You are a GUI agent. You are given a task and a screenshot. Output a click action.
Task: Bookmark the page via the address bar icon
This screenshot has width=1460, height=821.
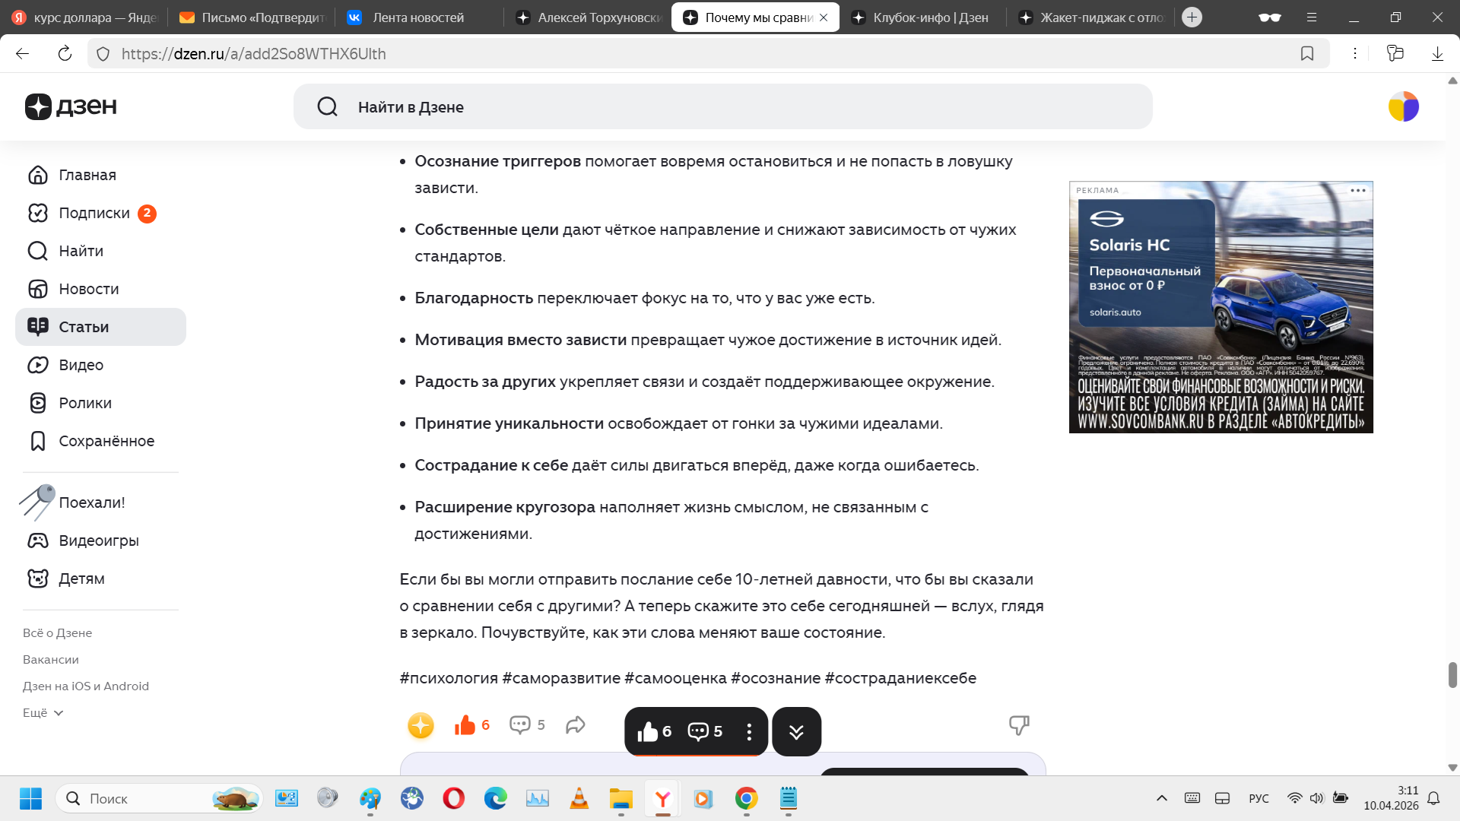tap(1307, 54)
